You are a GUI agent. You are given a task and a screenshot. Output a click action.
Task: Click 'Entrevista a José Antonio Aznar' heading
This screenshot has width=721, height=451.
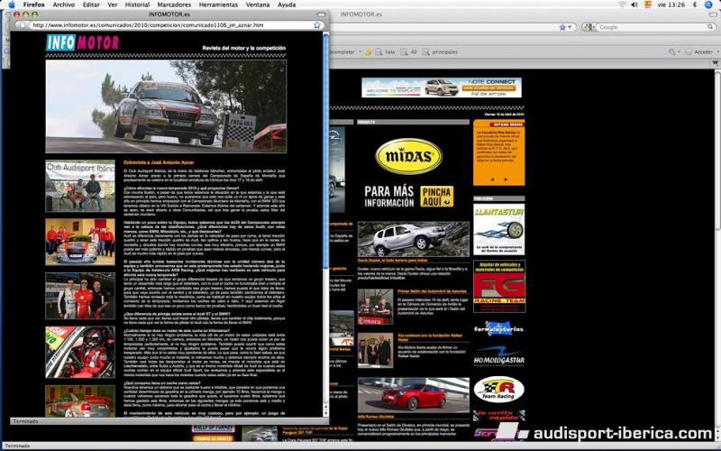(x=159, y=162)
